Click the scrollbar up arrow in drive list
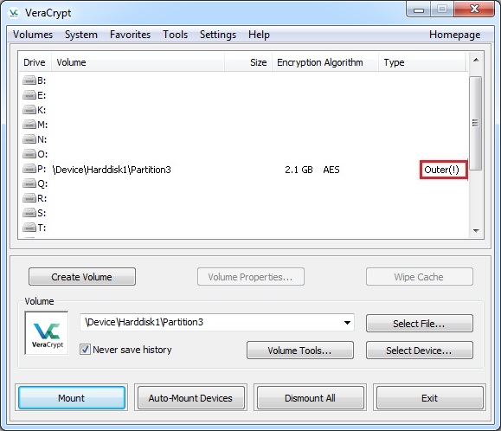This screenshot has width=501, height=431. click(476, 60)
